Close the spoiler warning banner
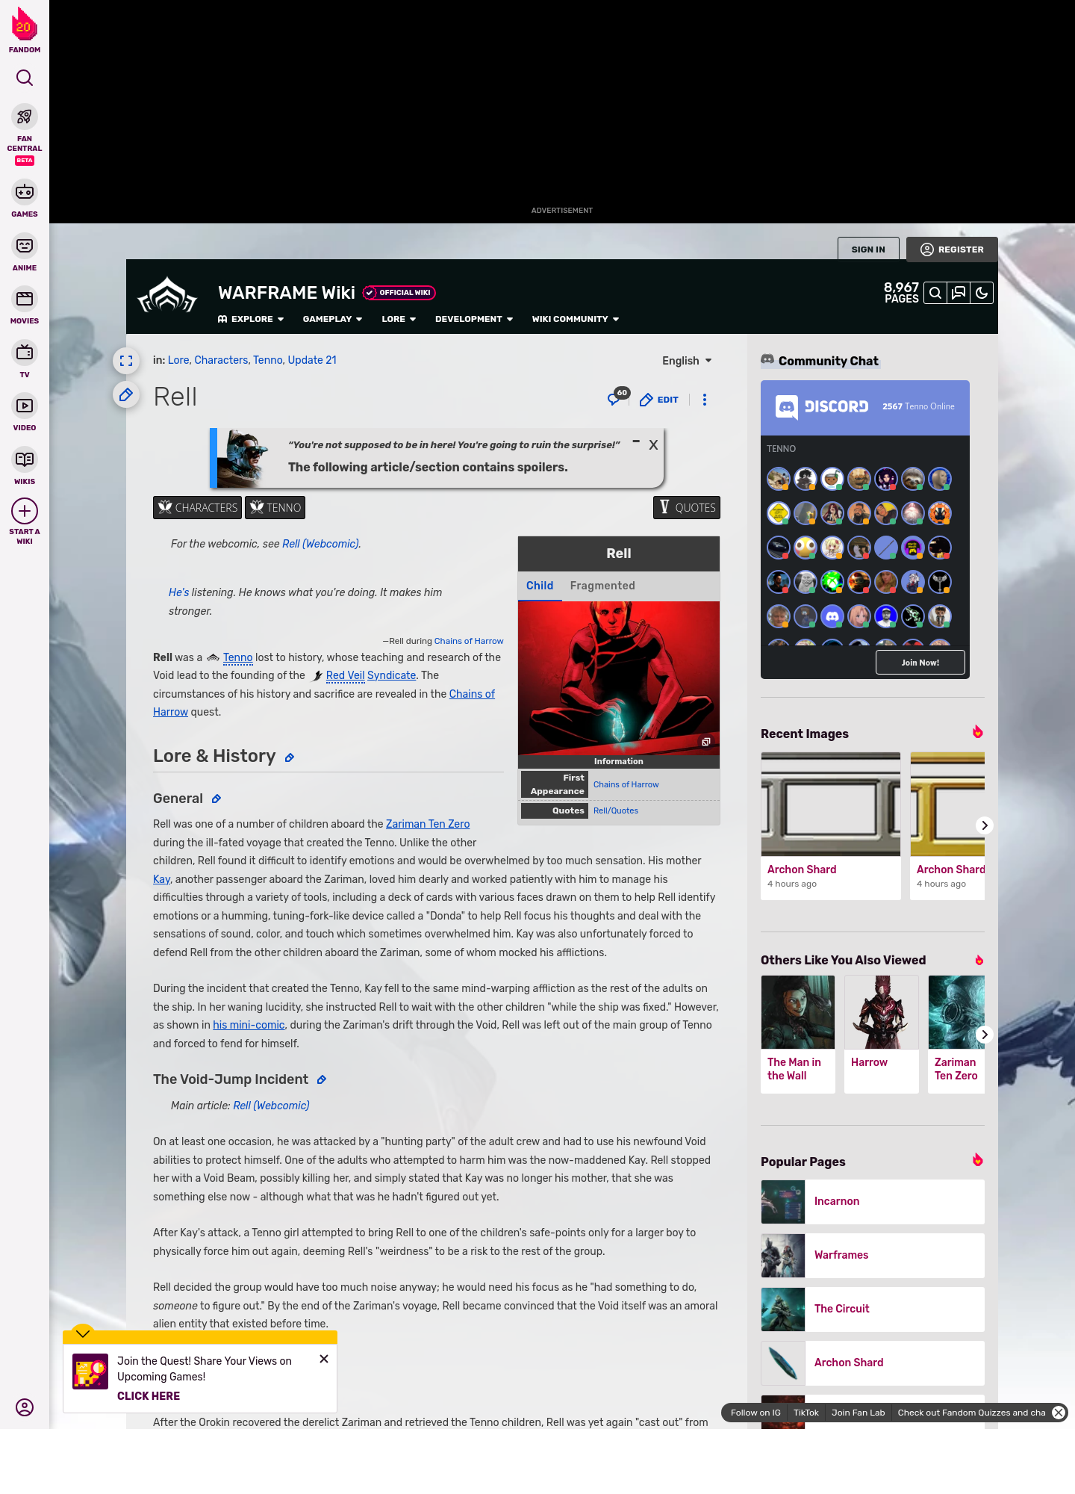Image resolution: width=1075 pixels, height=1494 pixels. (x=653, y=445)
